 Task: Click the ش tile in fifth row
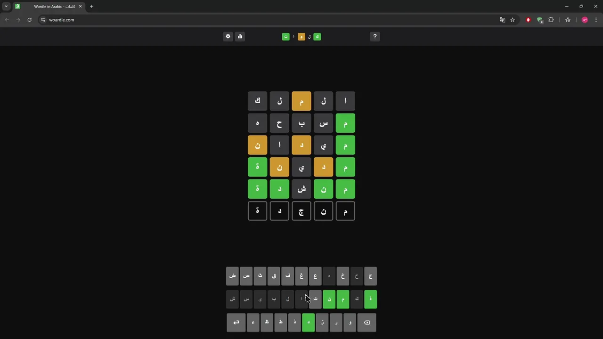pyautogui.click(x=301, y=189)
